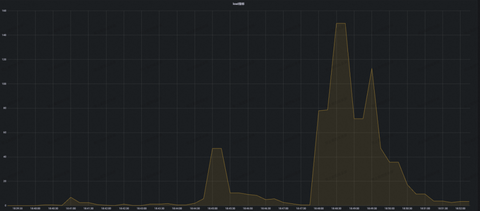Click the load peak near 113

click(x=372, y=68)
